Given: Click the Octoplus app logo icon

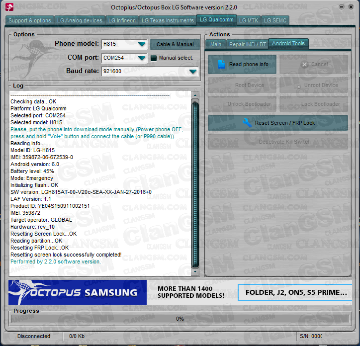Looking at the screenshot, I should tap(9, 7).
